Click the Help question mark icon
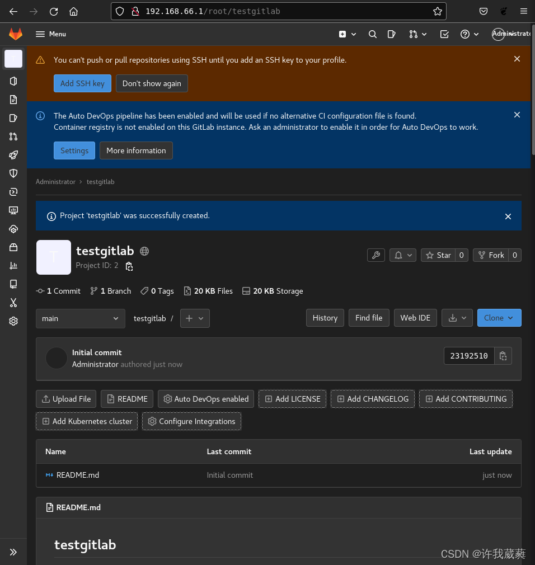 pyautogui.click(x=464, y=34)
